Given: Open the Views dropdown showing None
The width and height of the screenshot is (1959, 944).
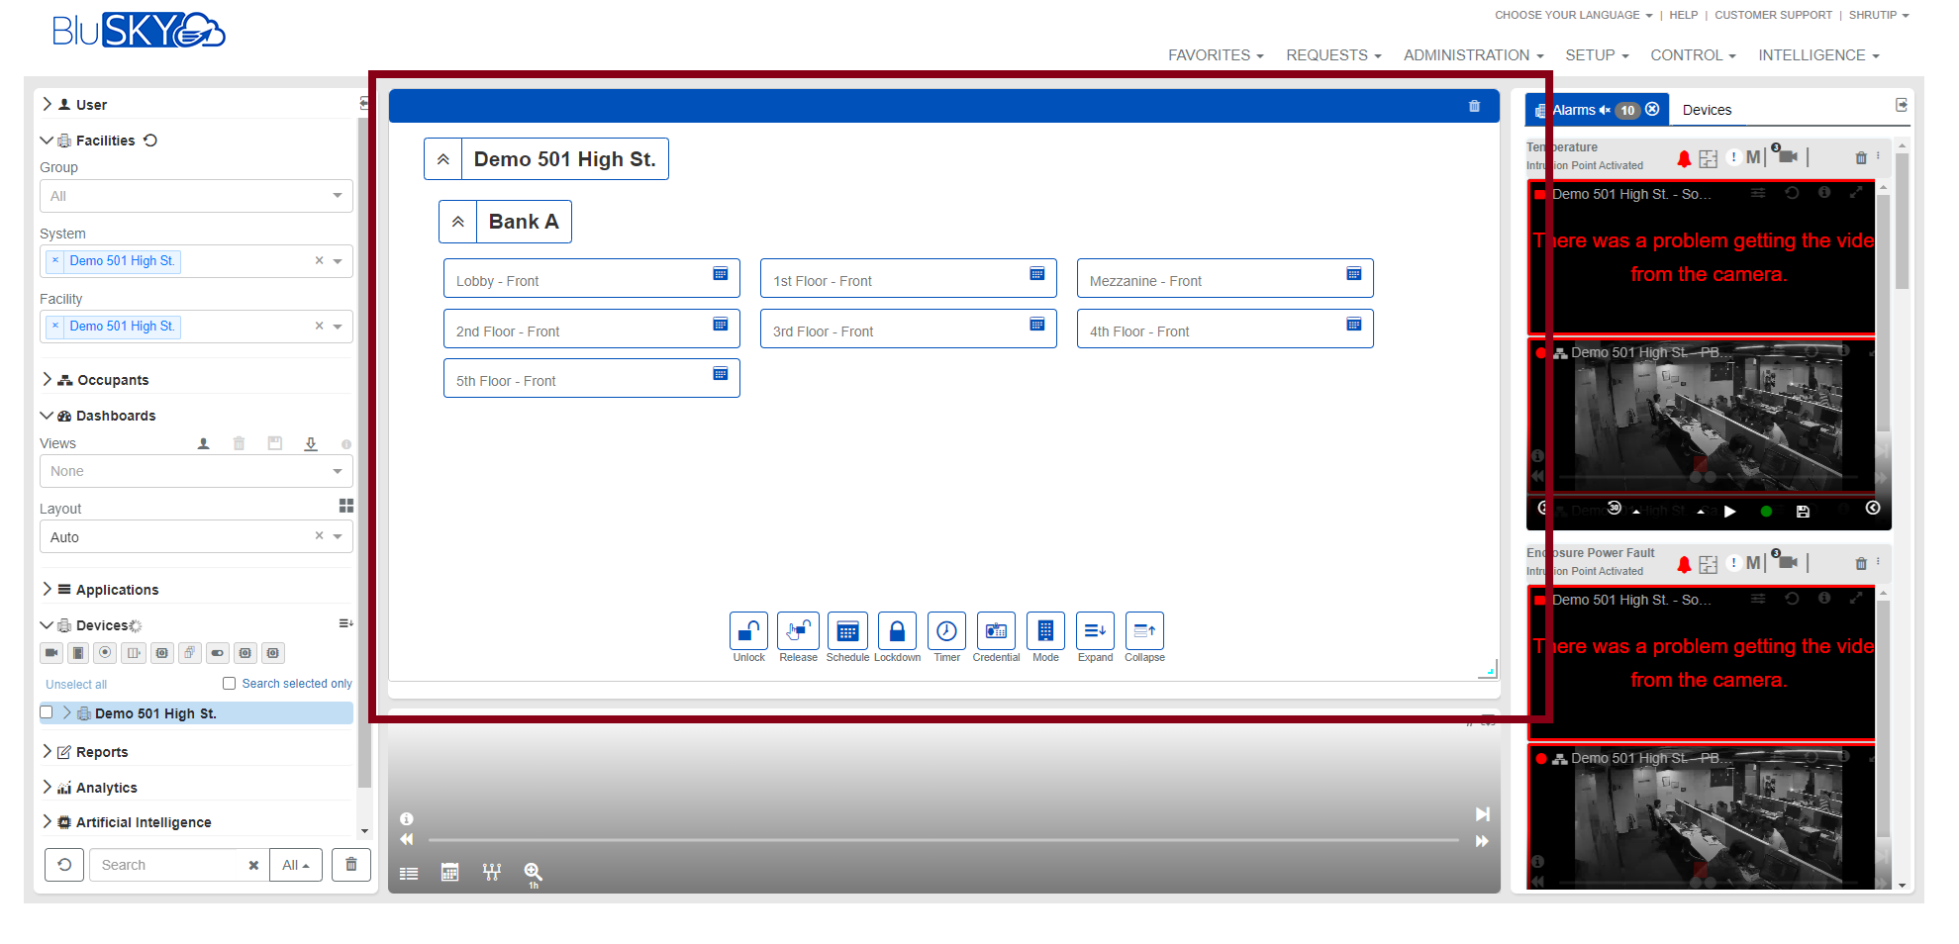Looking at the screenshot, I should click(x=196, y=471).
